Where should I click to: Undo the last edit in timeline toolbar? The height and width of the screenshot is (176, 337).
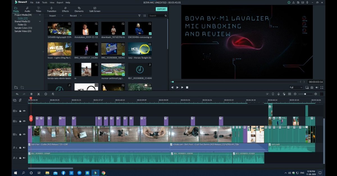pyautogui.click(x=17, y=94)
